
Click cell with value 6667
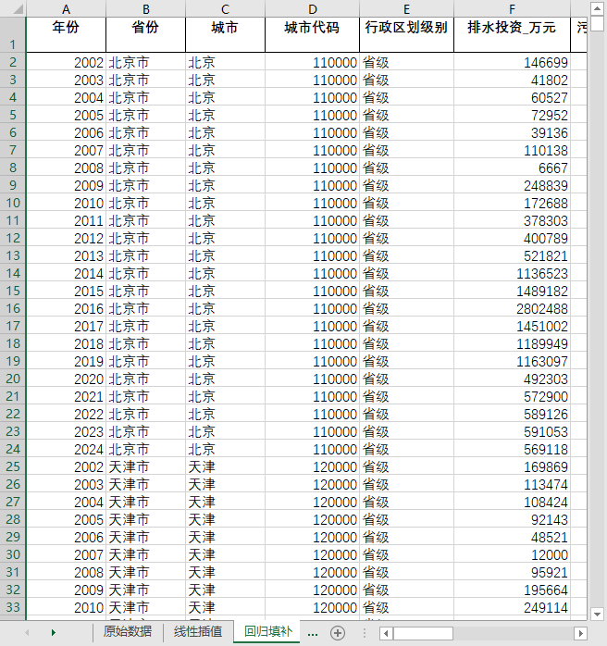512,168
